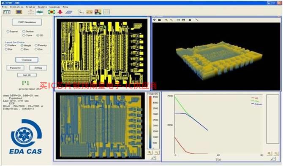
Task: Click the stacked horizontal lines toolbar icon
Action: click(106, 12)
